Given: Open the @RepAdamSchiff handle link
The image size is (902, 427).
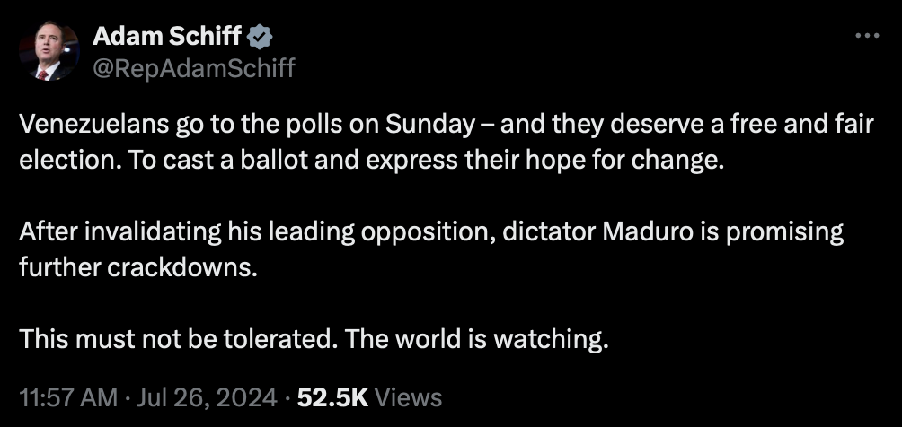Looking at the screenshot, I should pyautogui.click(x=193, y=67).
